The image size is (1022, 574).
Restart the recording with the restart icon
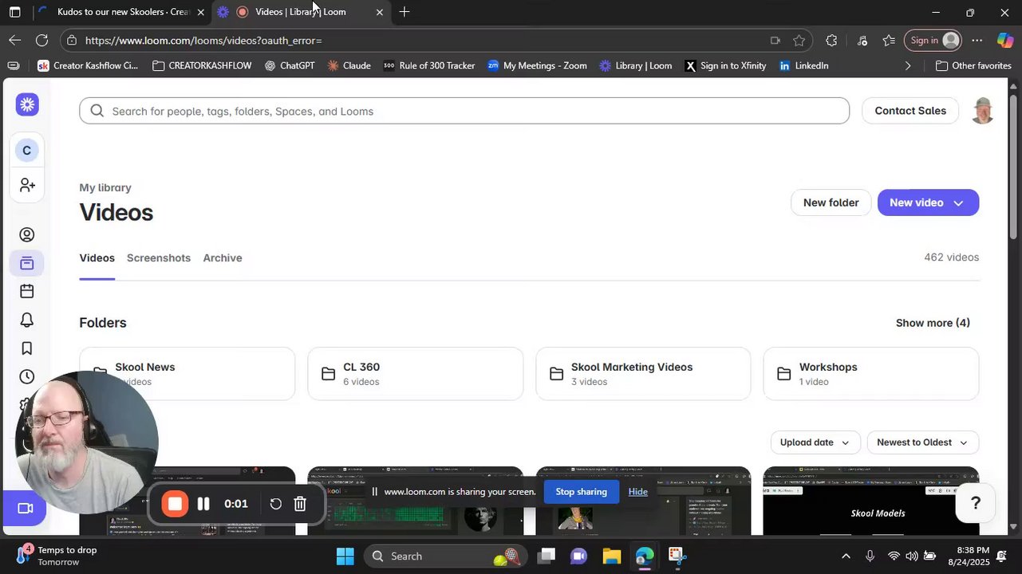tap(275, 504)
